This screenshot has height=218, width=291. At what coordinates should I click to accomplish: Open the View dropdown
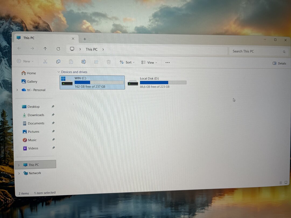tap(149, 62)
